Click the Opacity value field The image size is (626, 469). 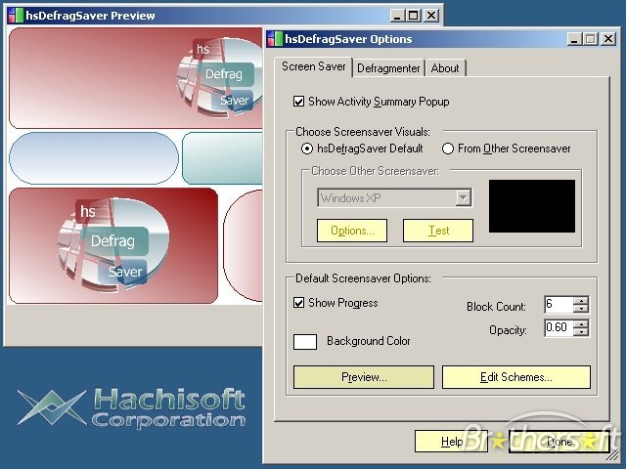(x=559, y=328)
